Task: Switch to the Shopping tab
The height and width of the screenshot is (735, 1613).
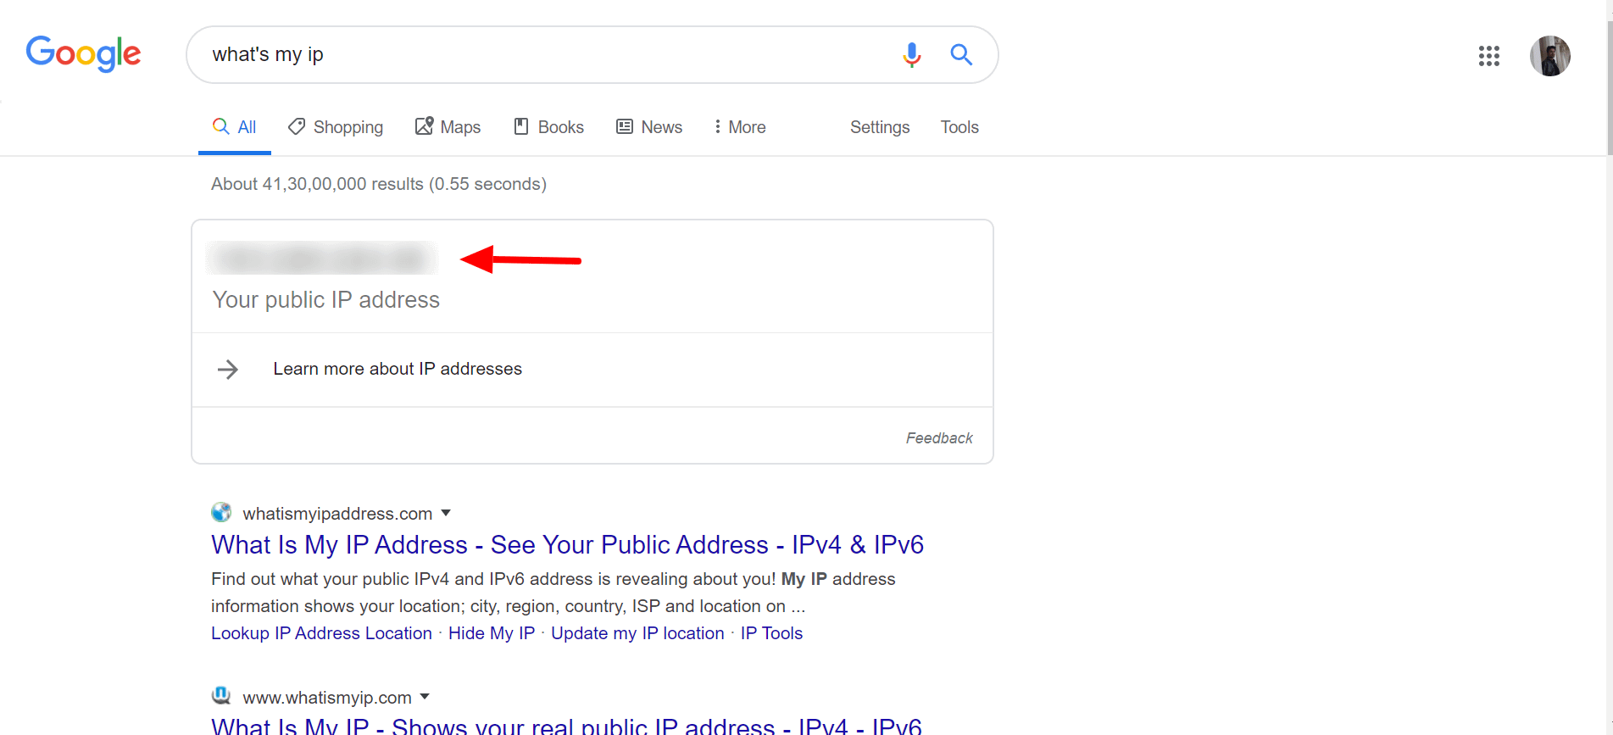Action: [x=336, y=127]
